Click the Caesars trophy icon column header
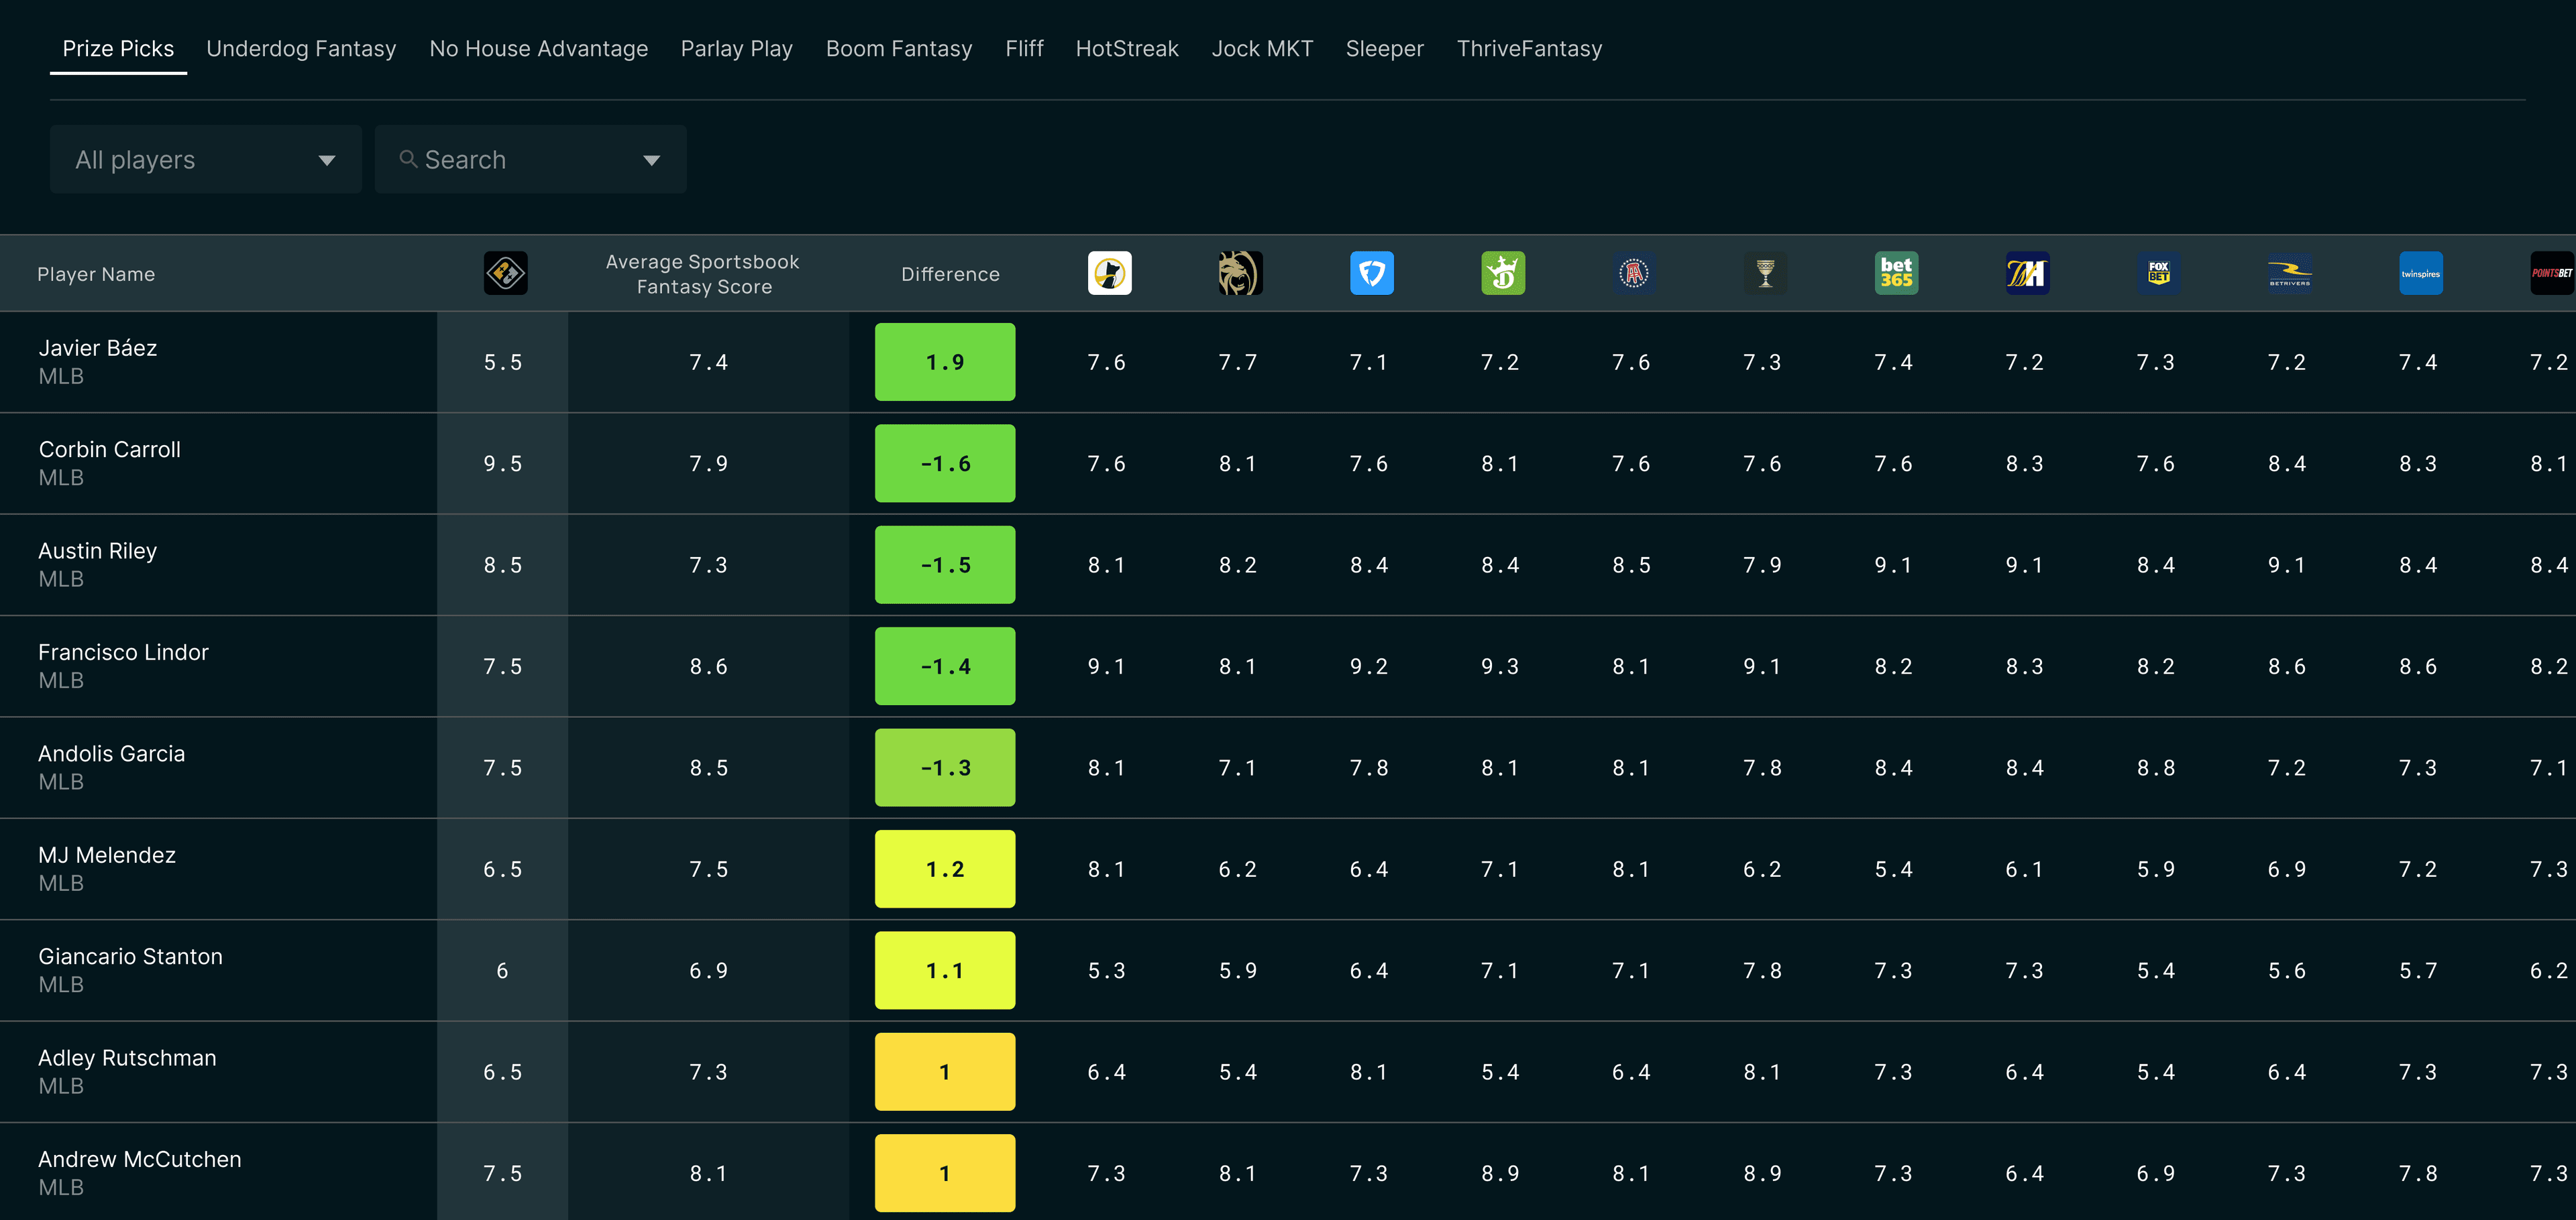 pyautogui.click(x=1764, y=273)
